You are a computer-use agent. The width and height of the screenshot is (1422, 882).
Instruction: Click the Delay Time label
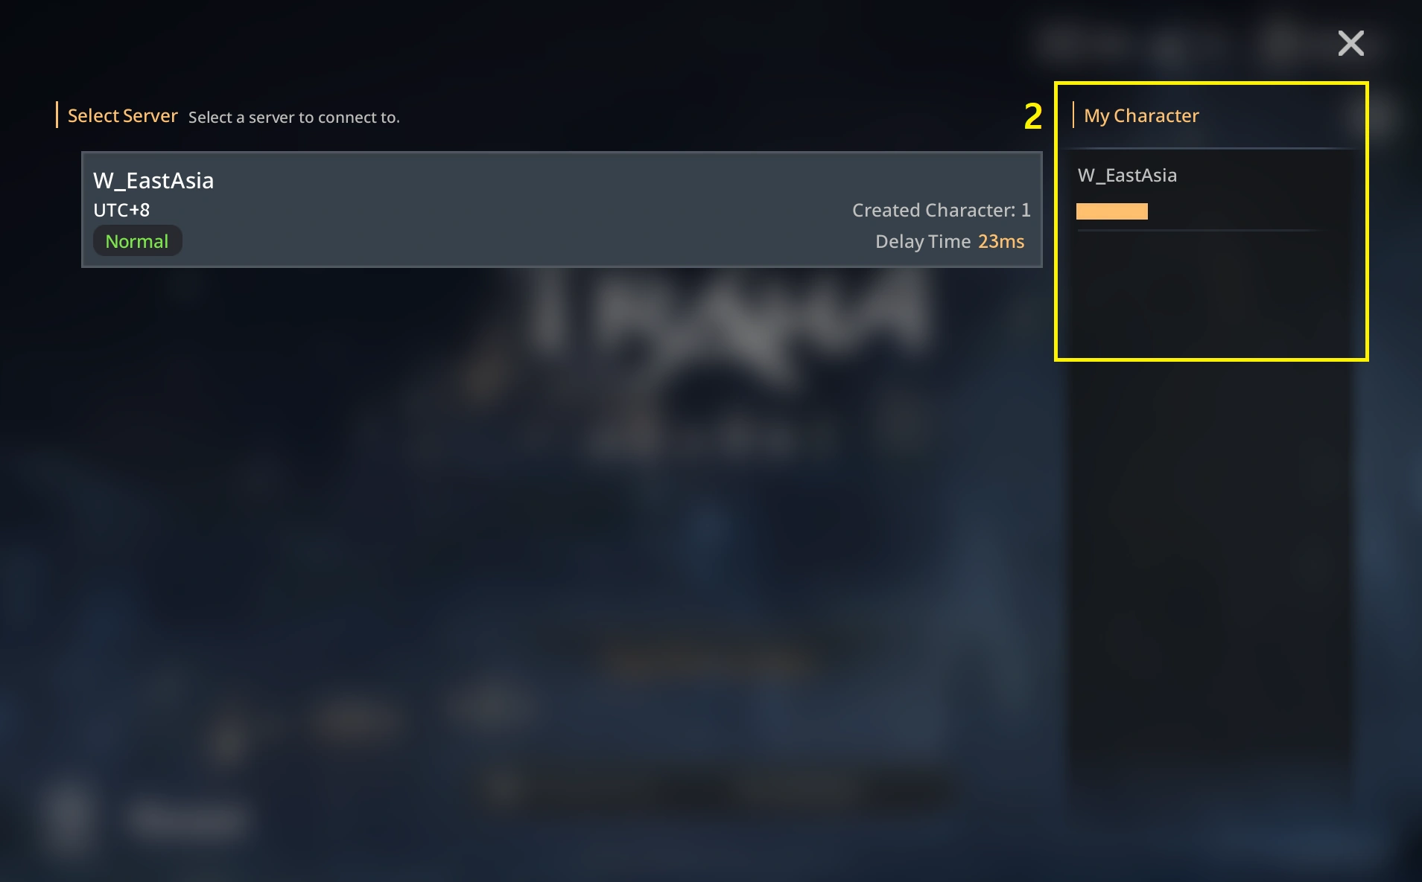coord(922,241)
